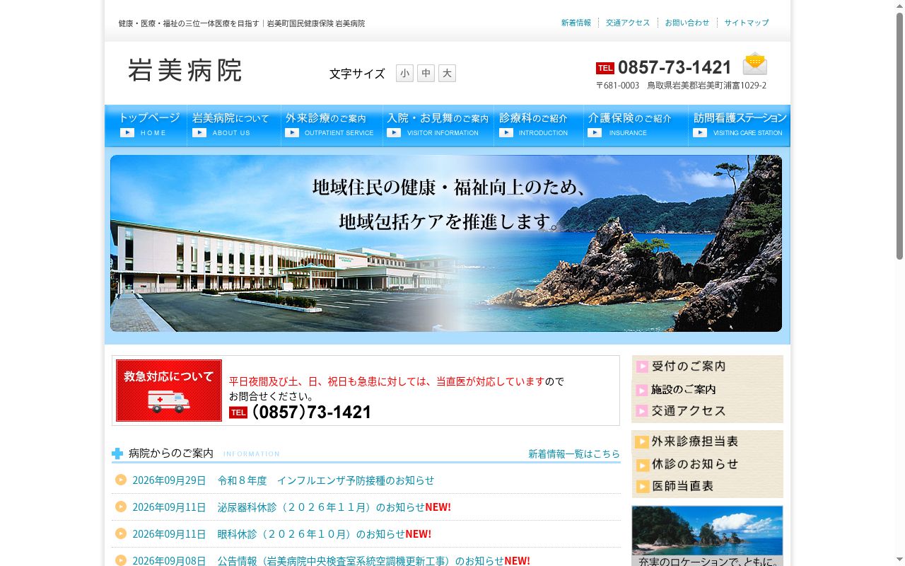
Task: Open サイトマップ link in top bar
Action: tap(747, 23)
